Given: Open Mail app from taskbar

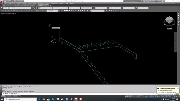Looking at the screenshot, I should tap(62, 99).
